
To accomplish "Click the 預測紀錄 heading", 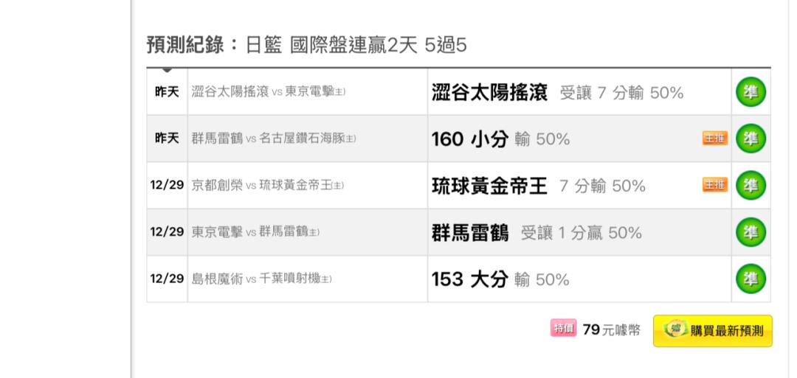I will (x=185, y=45).
